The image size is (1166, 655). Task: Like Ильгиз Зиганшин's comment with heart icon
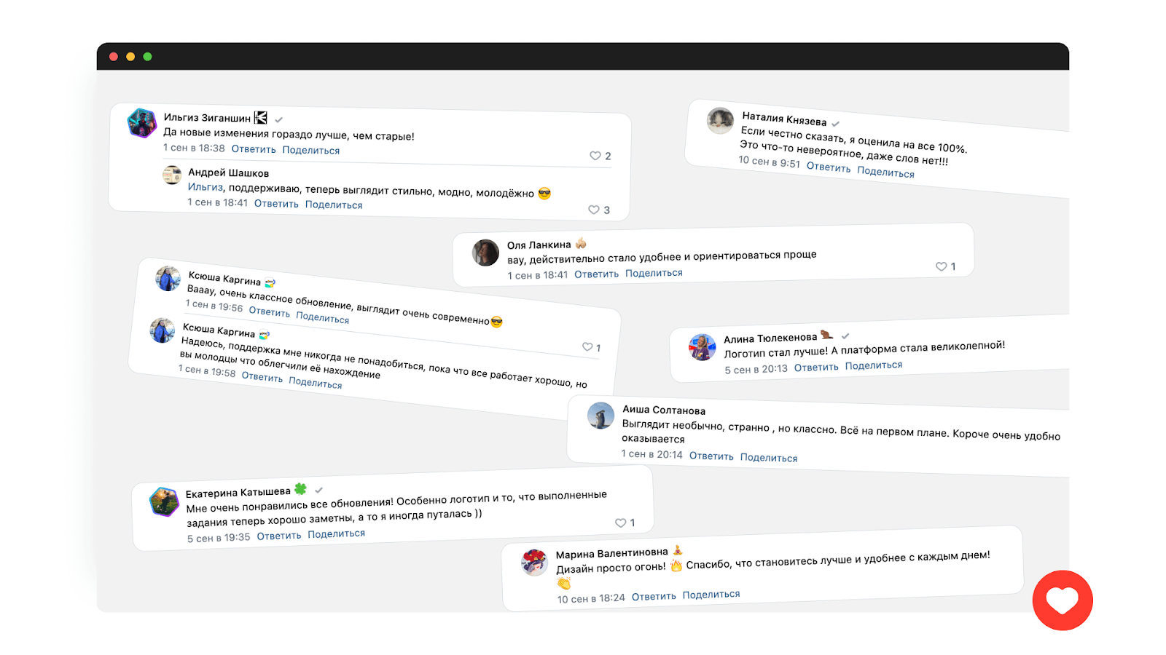click(x=595, y=156)
